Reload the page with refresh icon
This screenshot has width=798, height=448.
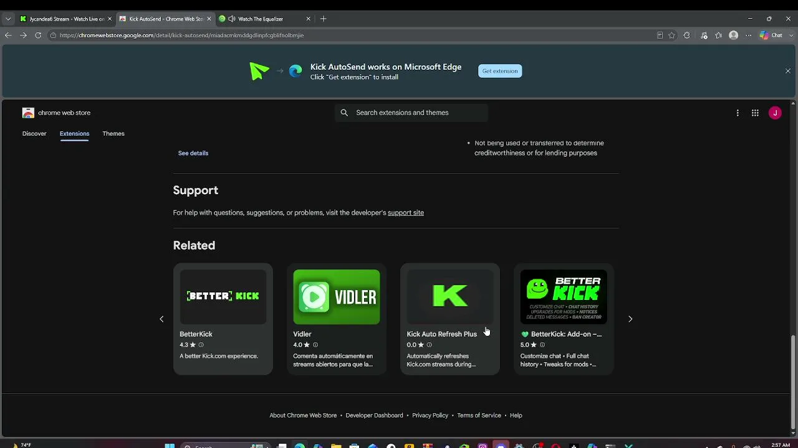tap(38, 35)
